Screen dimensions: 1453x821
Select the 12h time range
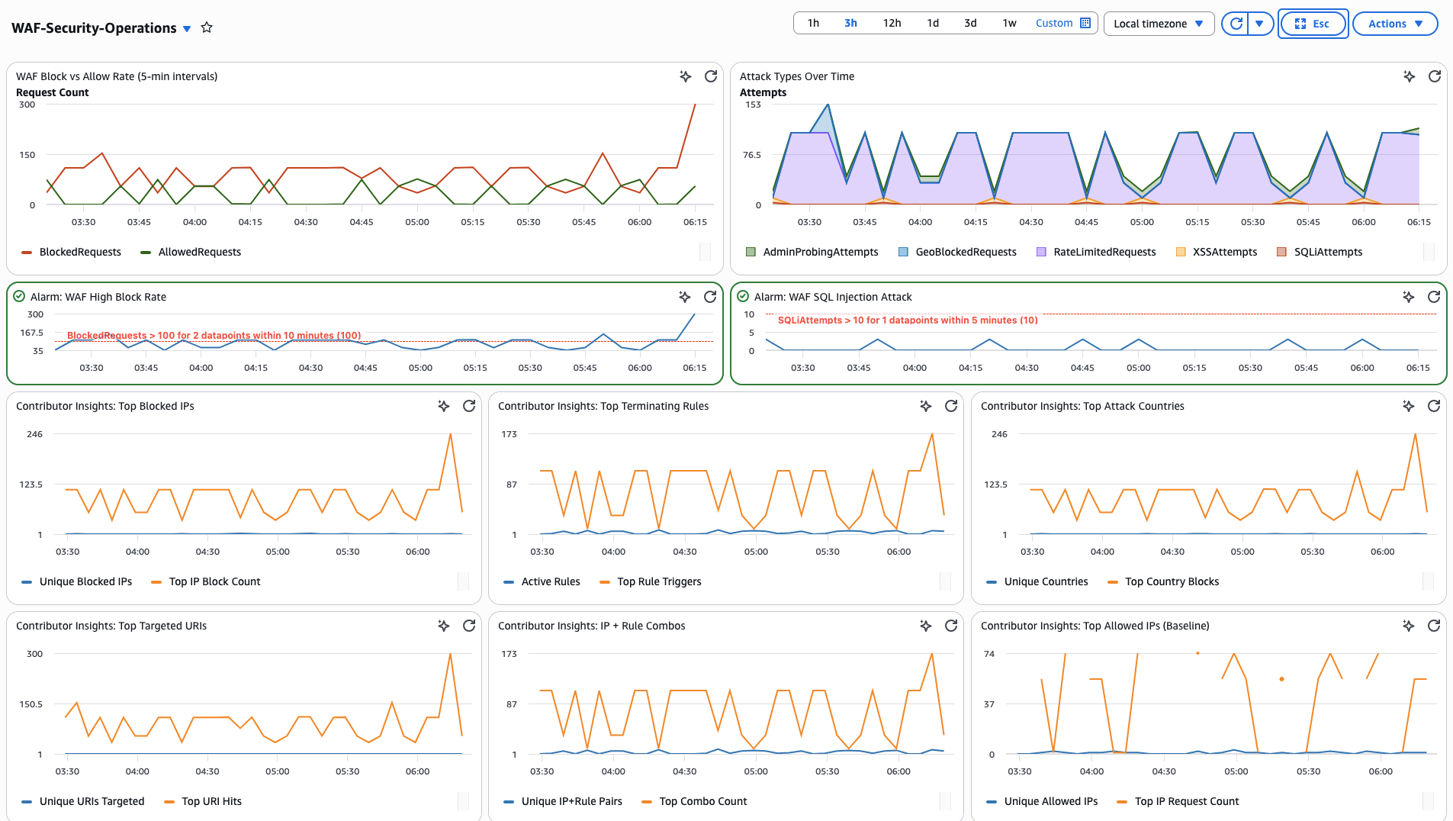point(892,23)
